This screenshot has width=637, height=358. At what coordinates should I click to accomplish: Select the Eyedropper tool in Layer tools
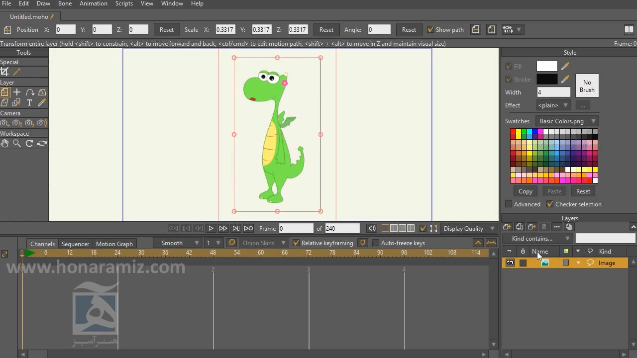pos(42,102)
